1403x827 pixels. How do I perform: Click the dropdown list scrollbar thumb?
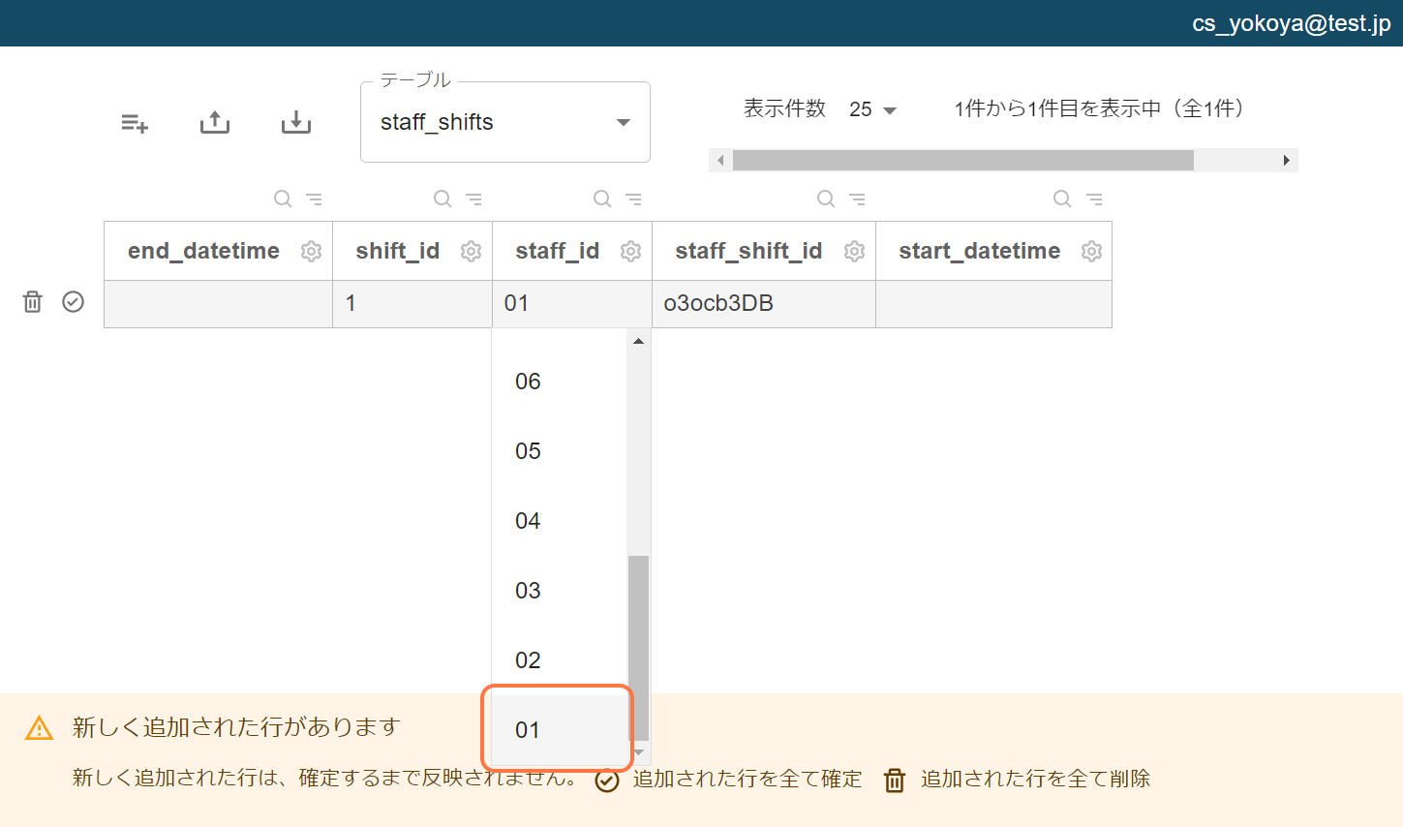click(x=638, y=648)
